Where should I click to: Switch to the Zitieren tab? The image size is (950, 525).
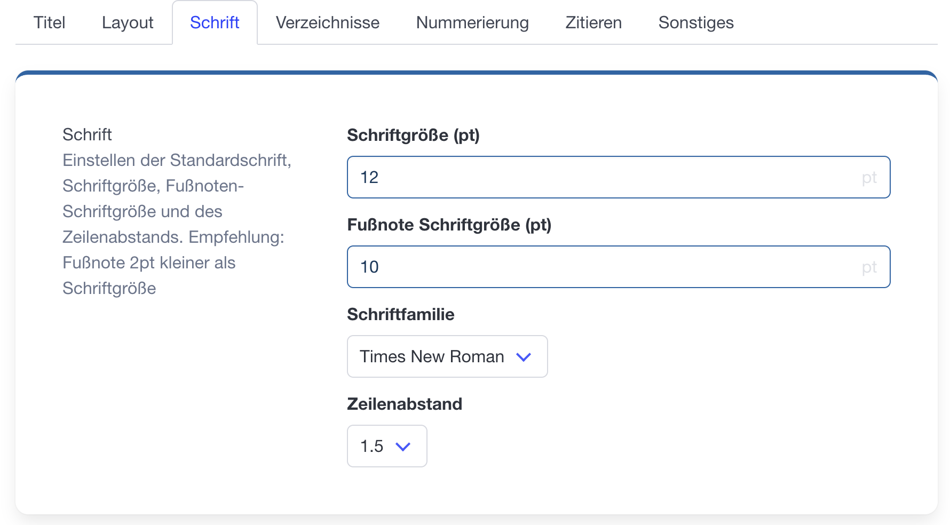tap(593, 22)
